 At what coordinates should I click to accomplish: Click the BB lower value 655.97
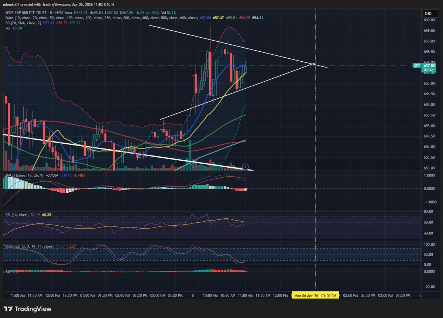tap(75, 23)
